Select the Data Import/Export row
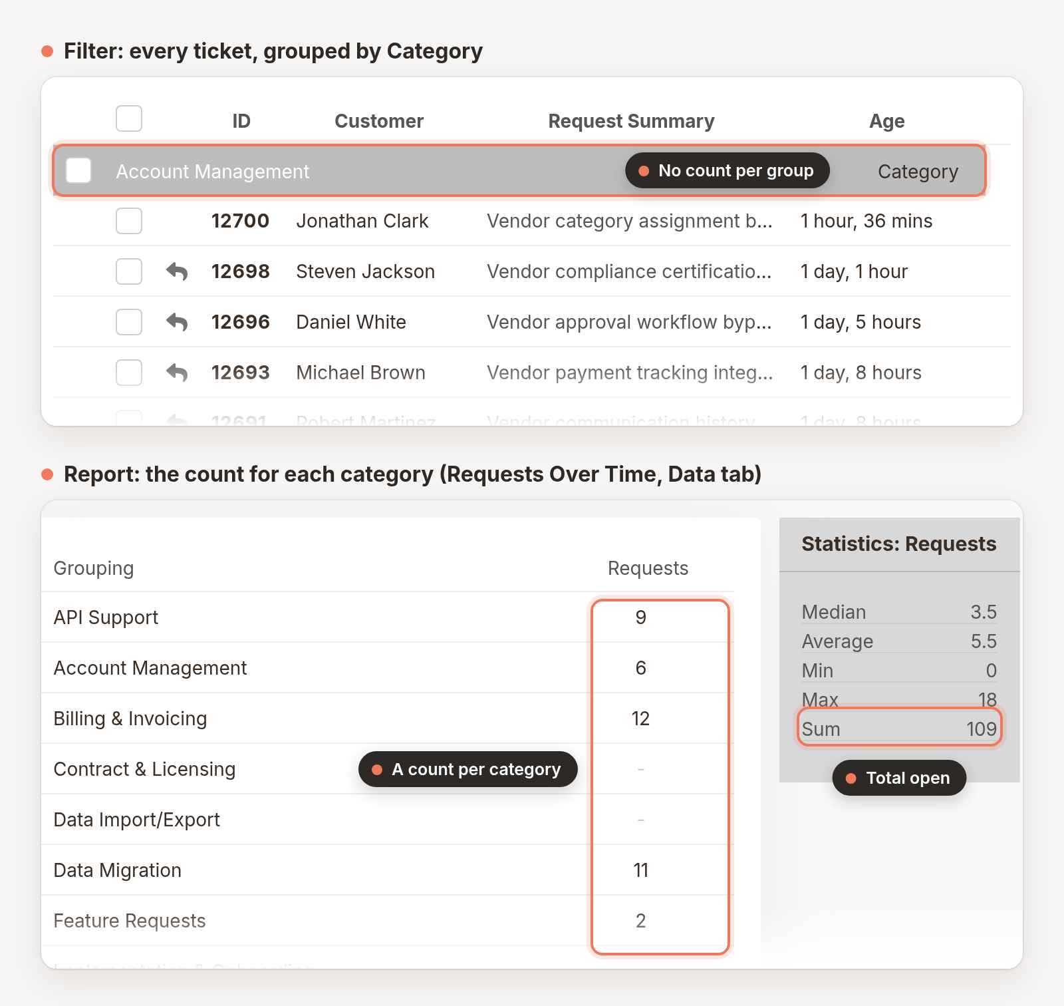Viewport: 1064px width, 1006px height. 388,820
